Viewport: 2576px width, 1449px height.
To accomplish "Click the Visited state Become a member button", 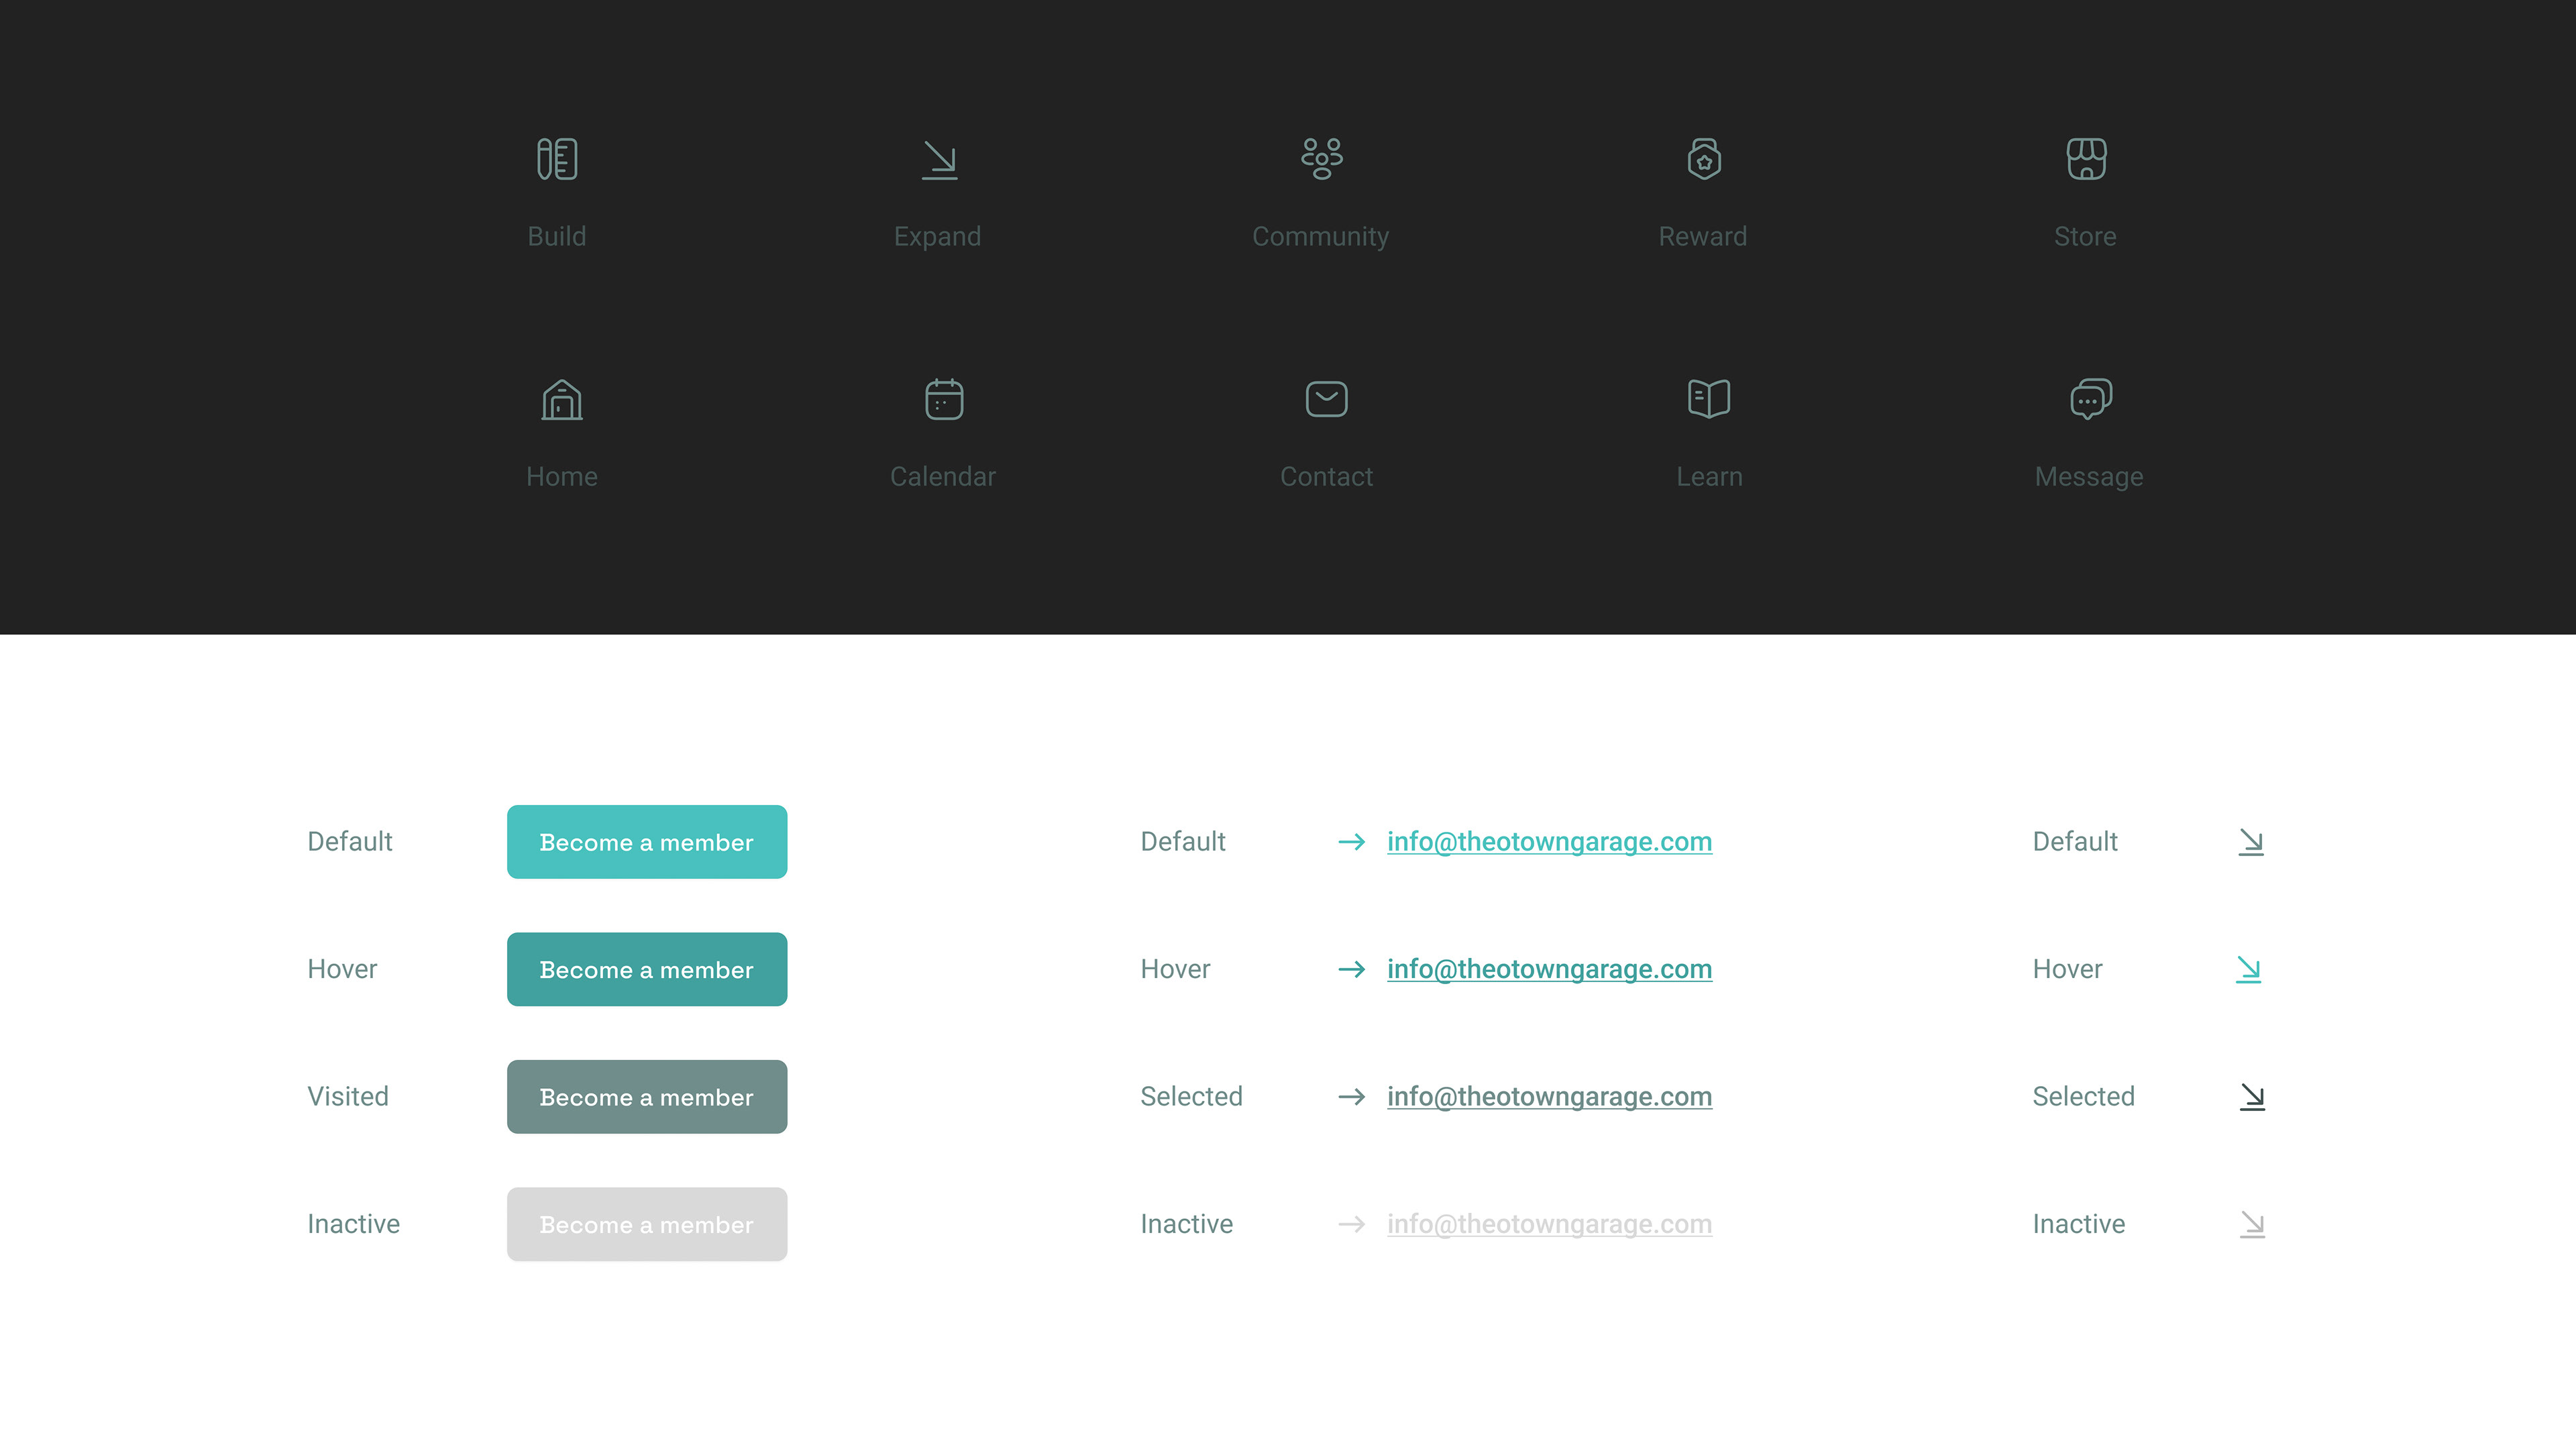I will click(x=647, y=1097).
